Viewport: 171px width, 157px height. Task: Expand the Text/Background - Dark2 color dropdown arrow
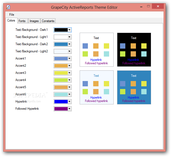click(x=69, y=44)
